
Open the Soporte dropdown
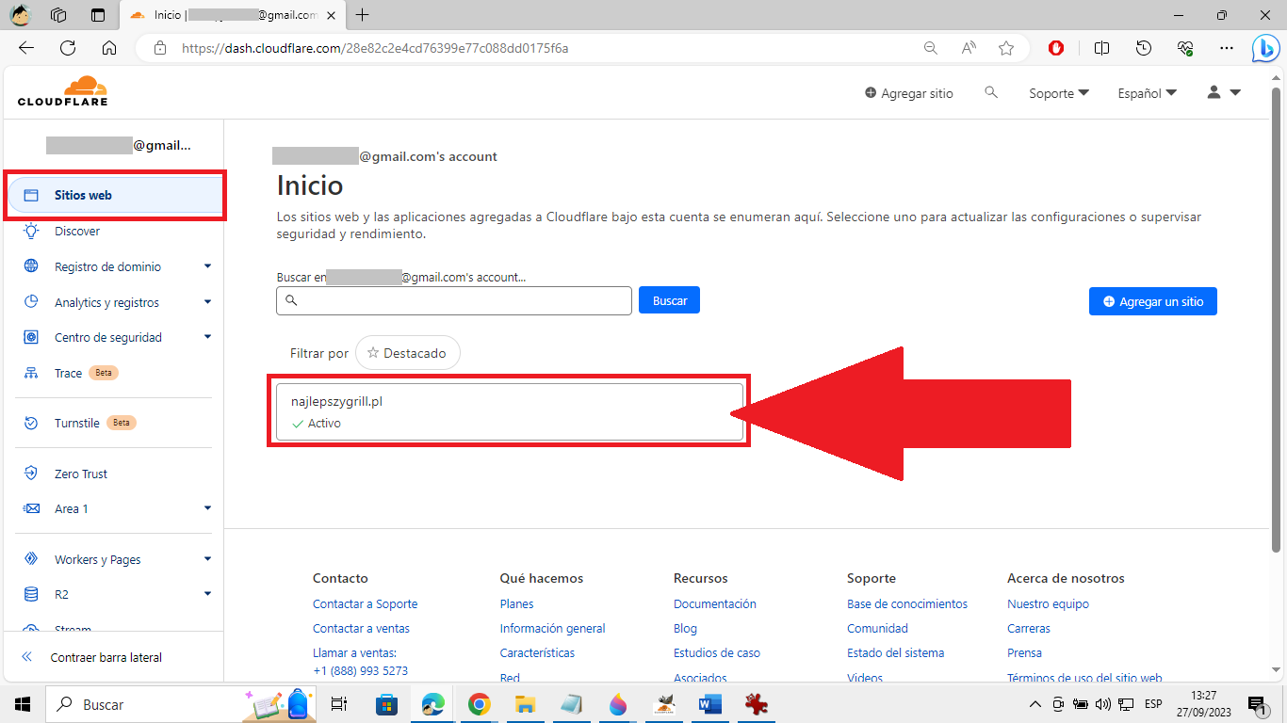pos(1059,93)
